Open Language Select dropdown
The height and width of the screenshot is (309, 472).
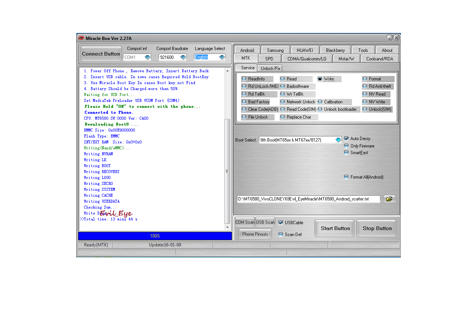222,57
